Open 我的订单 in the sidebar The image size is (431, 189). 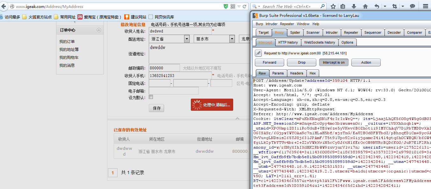click(x=67, y=42)
